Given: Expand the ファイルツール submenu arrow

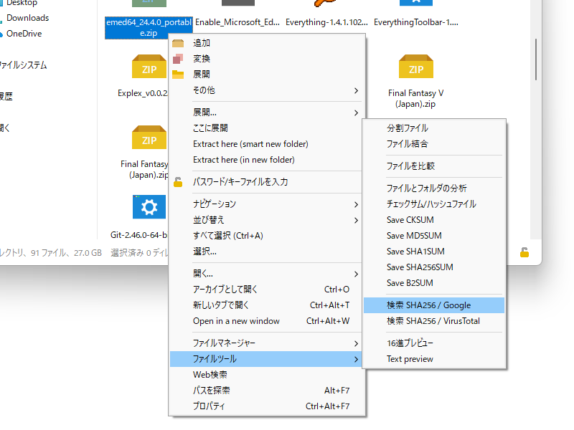Looking at the screenshot, I should pos(356,360).
